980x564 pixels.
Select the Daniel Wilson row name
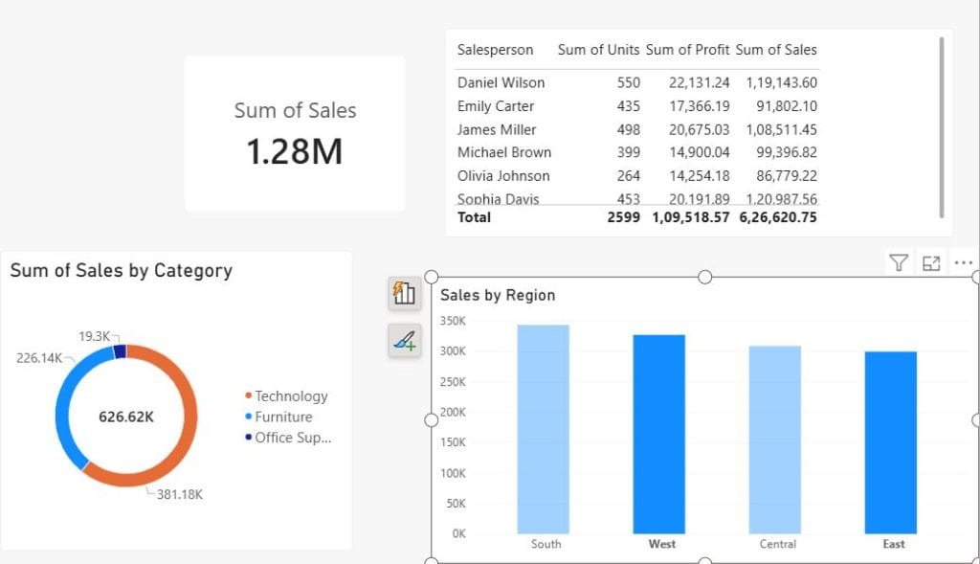tap(501, 82)
